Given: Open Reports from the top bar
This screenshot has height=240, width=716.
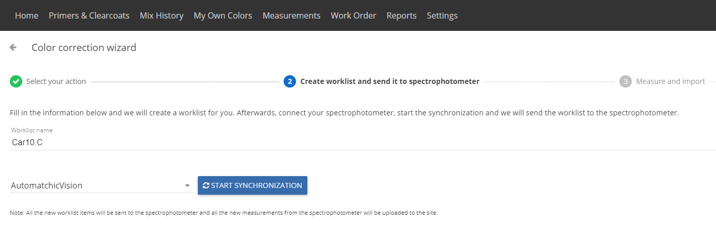Looking at the screenshot, I should (401, 15).
